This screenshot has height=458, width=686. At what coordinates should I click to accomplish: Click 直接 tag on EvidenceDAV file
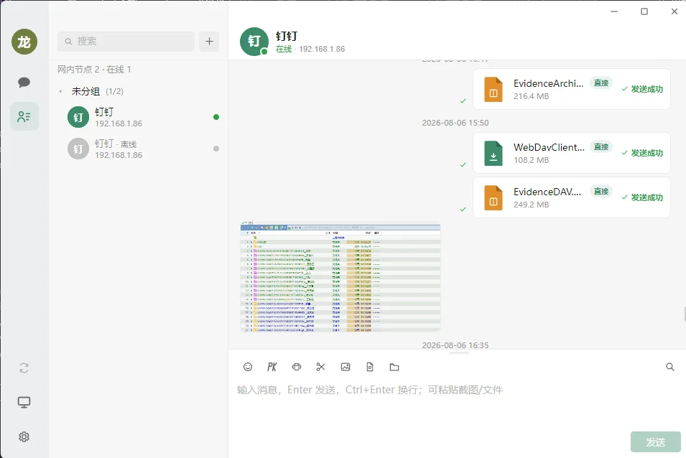click(x=601, y=191)
